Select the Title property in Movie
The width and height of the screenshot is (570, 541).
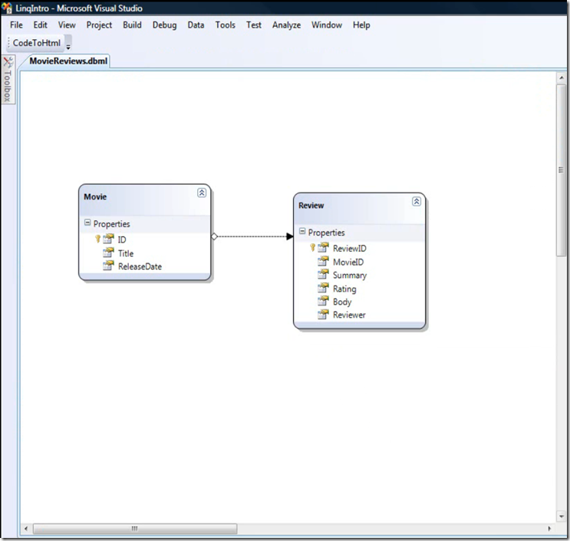(126, 253)
